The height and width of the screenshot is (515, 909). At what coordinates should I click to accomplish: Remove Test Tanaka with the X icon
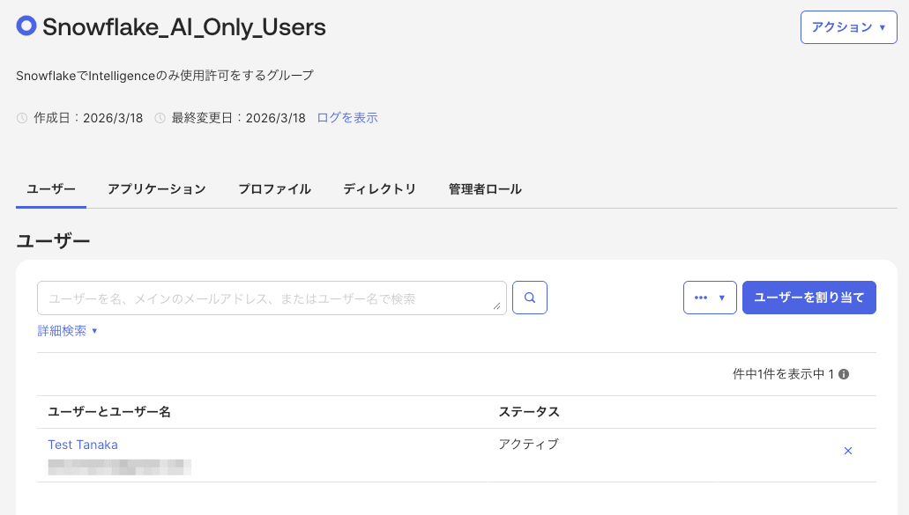(x=848, y=451)
